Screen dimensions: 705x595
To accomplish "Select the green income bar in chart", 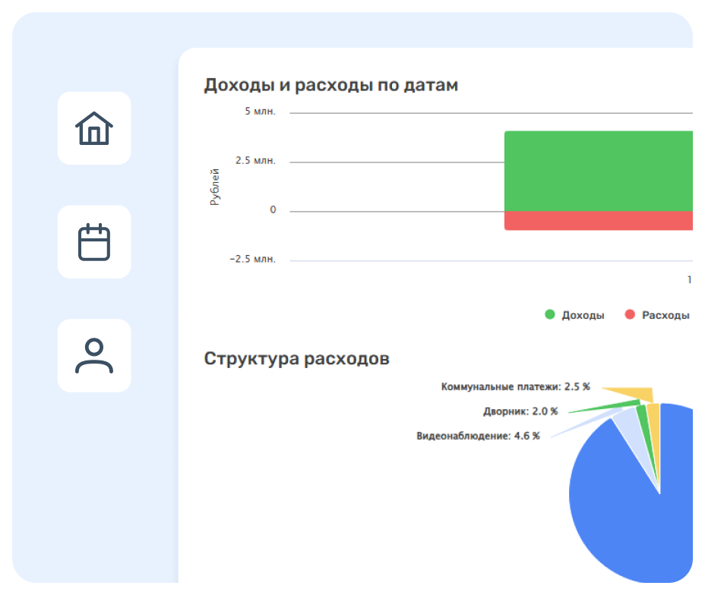I will point(599,171).
